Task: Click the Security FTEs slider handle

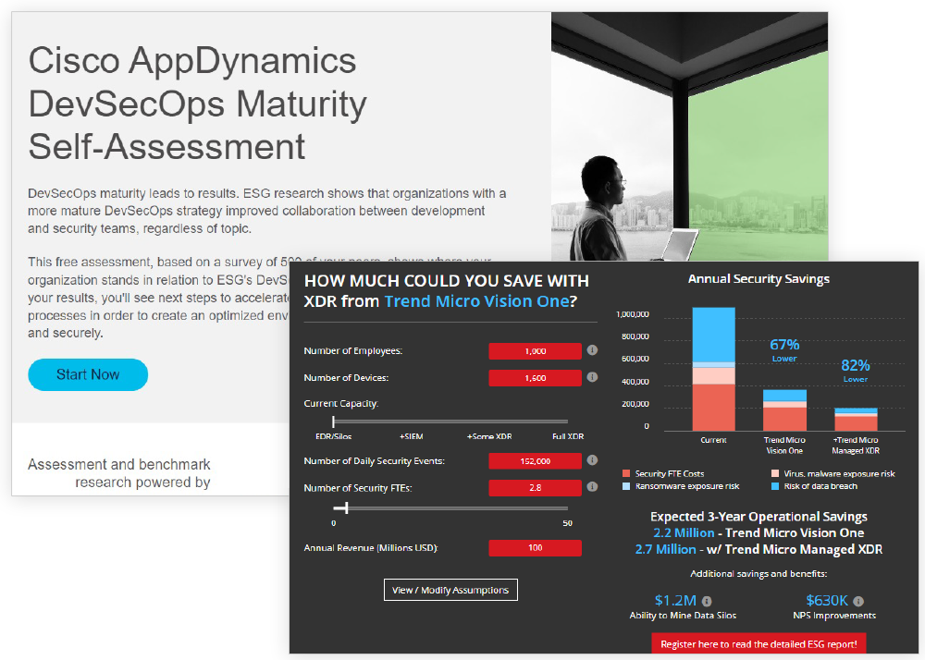Action: tap(347, 507)
